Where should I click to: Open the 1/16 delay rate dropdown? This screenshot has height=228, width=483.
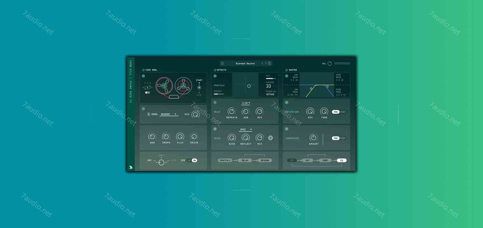tap(245, 103)
